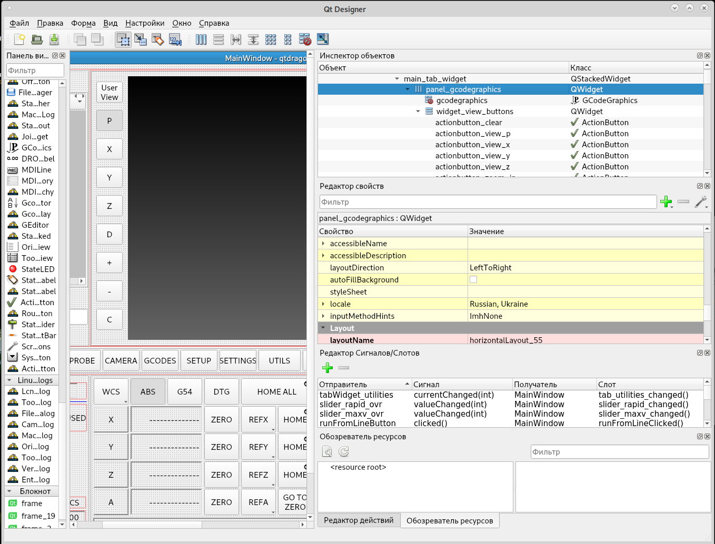The width and height of the screenshot is (715, 544).
Task: Open the Файл menu
Action: (x=19, y=23)
